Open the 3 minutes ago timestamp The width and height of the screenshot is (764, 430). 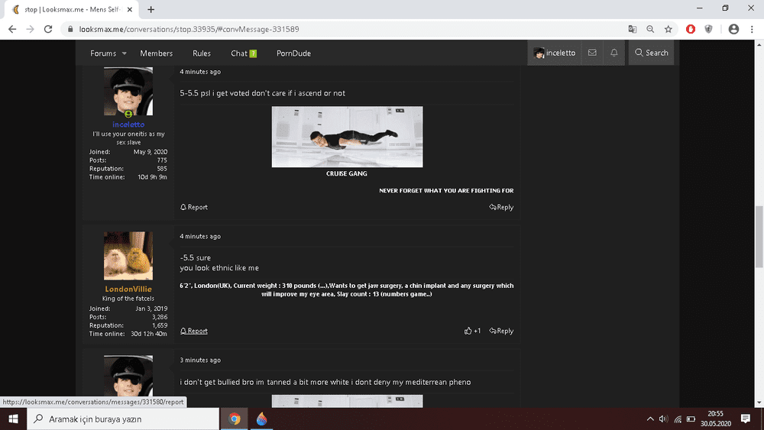[200, 360]
